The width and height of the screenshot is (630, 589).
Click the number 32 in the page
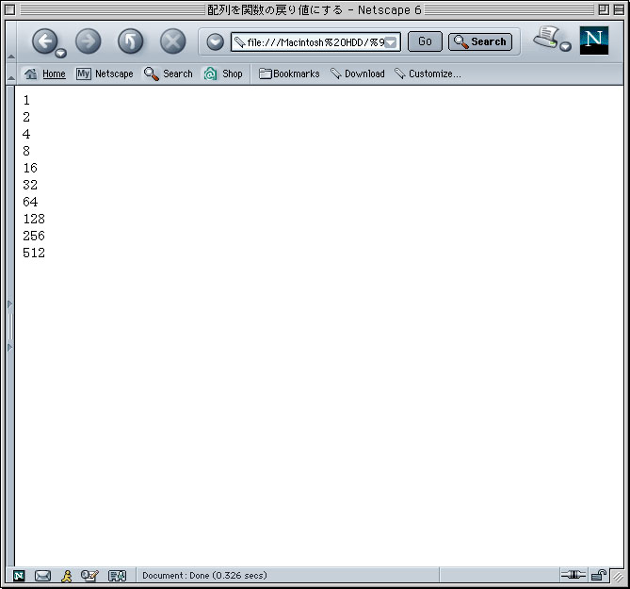30,185
